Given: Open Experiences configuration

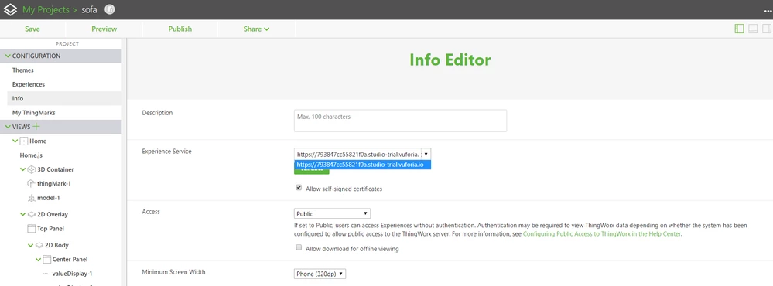Looking at the screenshot, I should (29, 85).
